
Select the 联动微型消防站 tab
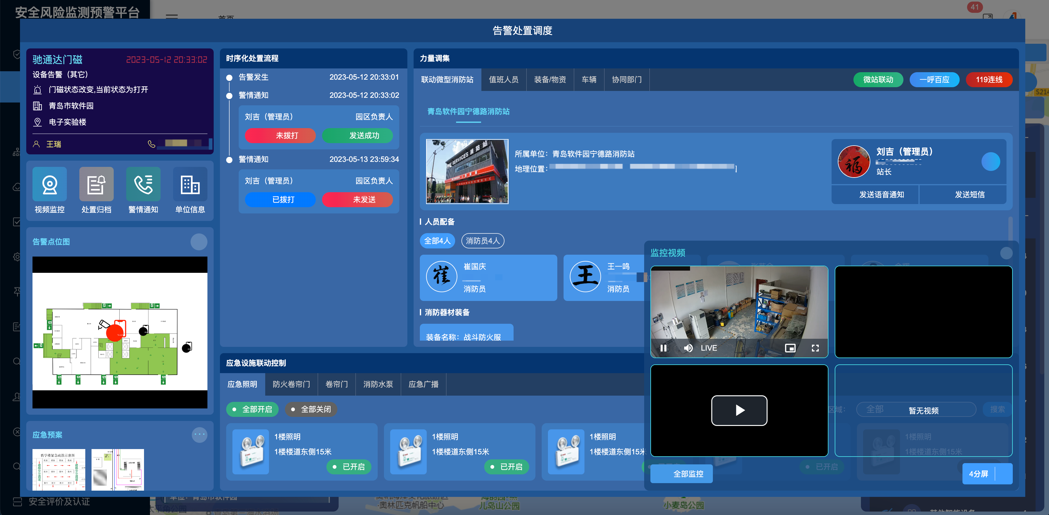coord(447,79)
